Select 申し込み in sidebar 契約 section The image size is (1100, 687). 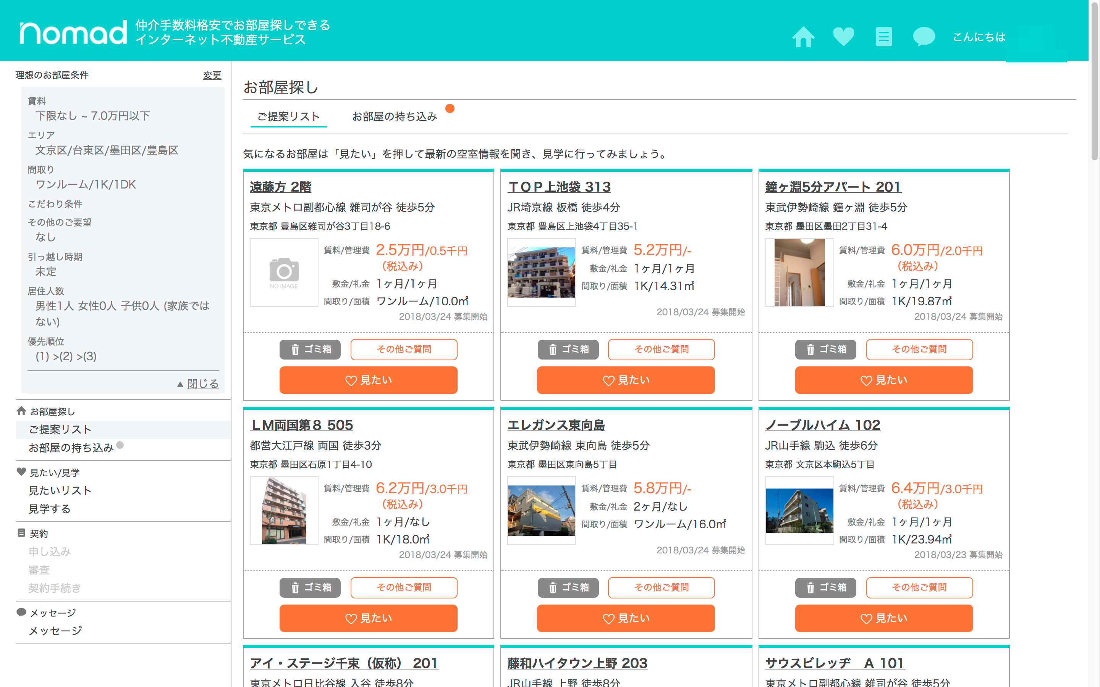(50, 552)
